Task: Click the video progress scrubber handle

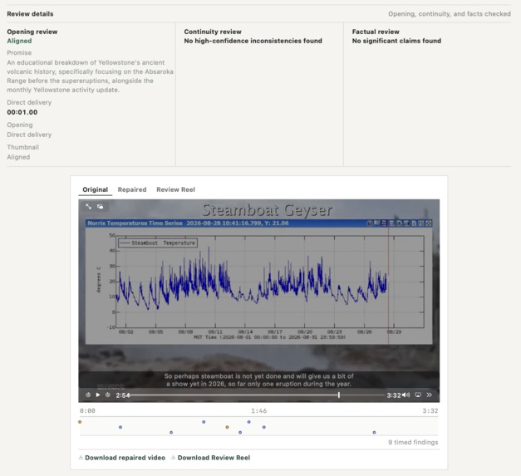Action: pos(338,395)
